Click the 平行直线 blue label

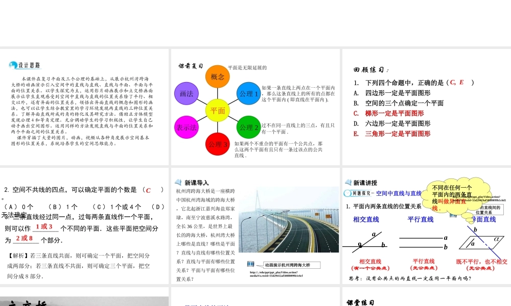click(421, 219)
